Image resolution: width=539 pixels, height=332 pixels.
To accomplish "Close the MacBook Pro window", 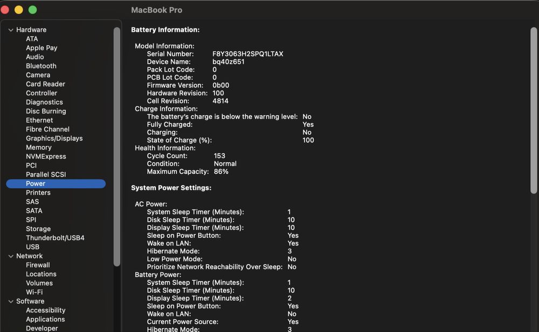I will (5, 10).
